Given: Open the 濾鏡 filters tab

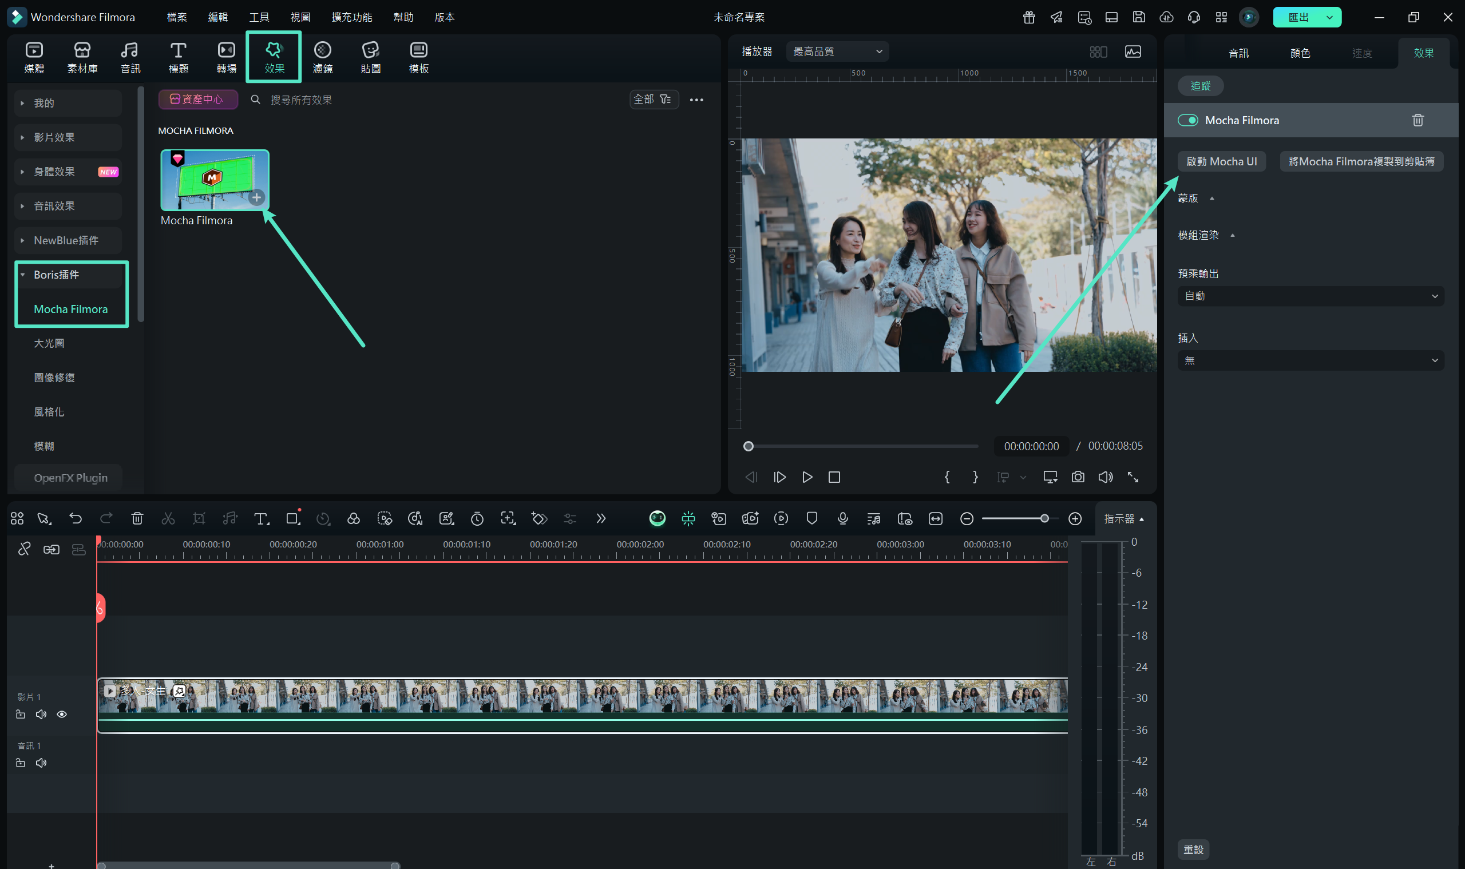Looking at the screenshot, I should [322, 57].
